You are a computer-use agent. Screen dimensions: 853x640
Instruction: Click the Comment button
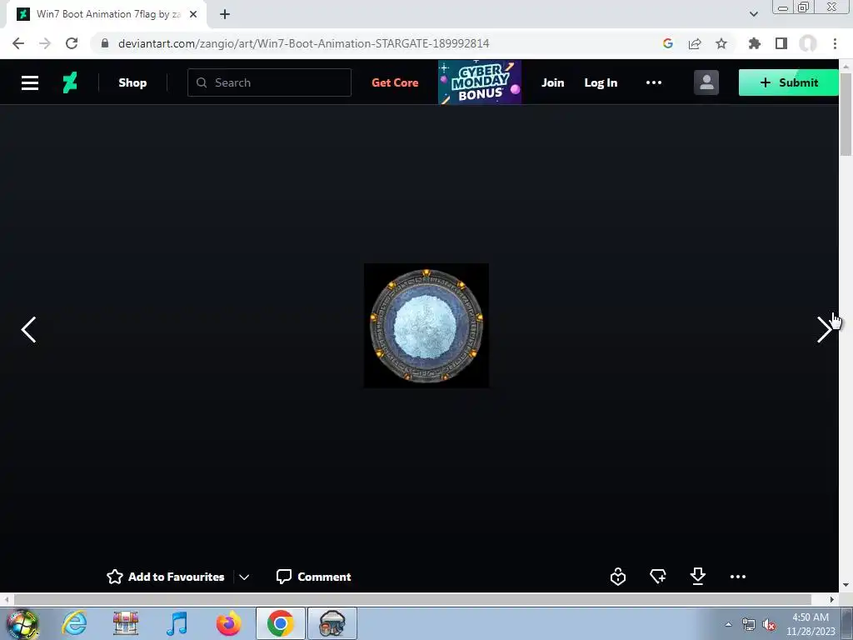pos(313,577)
